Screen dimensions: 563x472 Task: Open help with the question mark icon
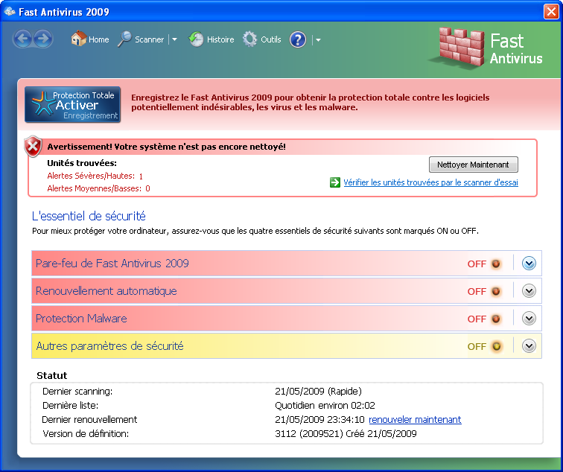coord(298,39)
